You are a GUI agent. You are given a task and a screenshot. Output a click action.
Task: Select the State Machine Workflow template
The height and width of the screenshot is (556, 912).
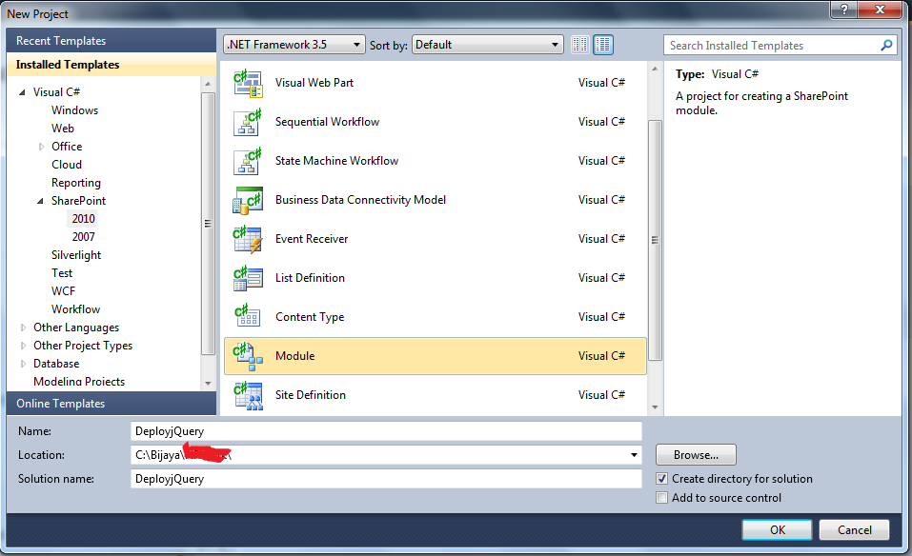(334, 161)
